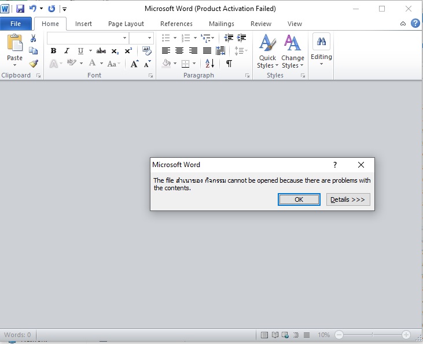Click the Multilevel List icon

tap(205, 38)
